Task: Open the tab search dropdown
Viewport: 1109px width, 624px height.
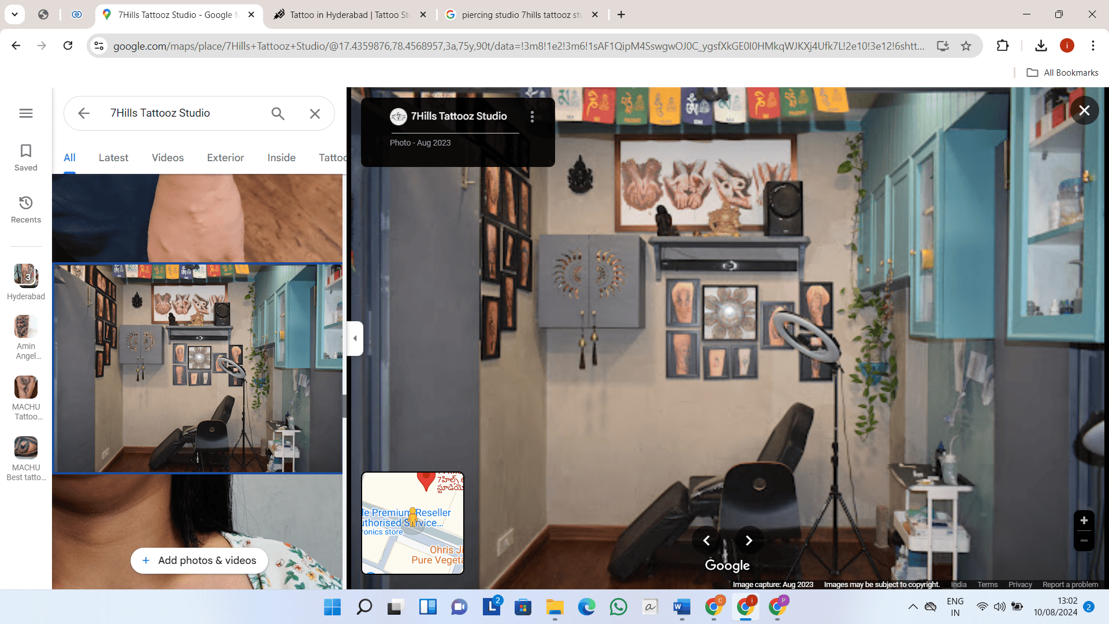Action: point(14,14)
